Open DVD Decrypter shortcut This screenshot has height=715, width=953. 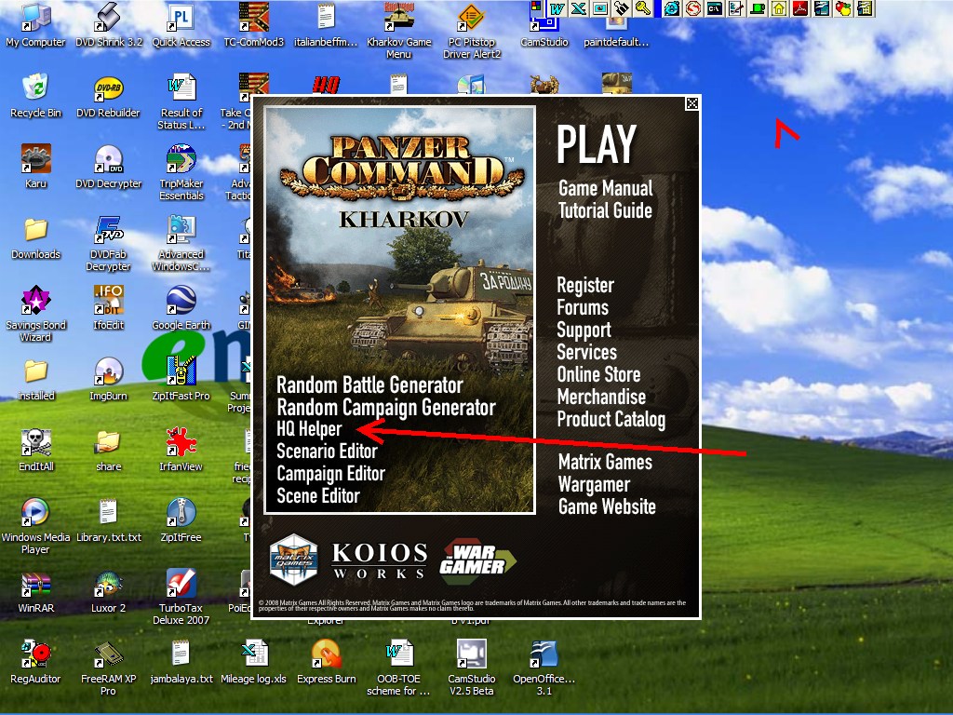pos(108,167)
